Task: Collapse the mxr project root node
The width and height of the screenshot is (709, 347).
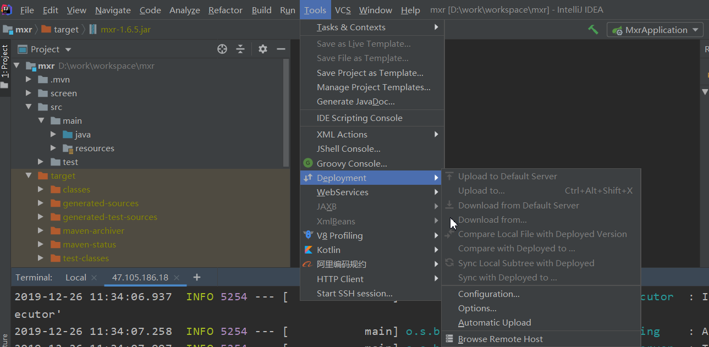Action: (x=16, y=66)
